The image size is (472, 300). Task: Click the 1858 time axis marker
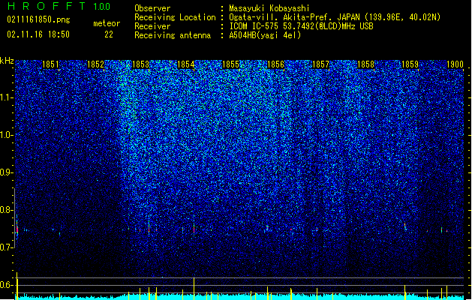(365, 64)
